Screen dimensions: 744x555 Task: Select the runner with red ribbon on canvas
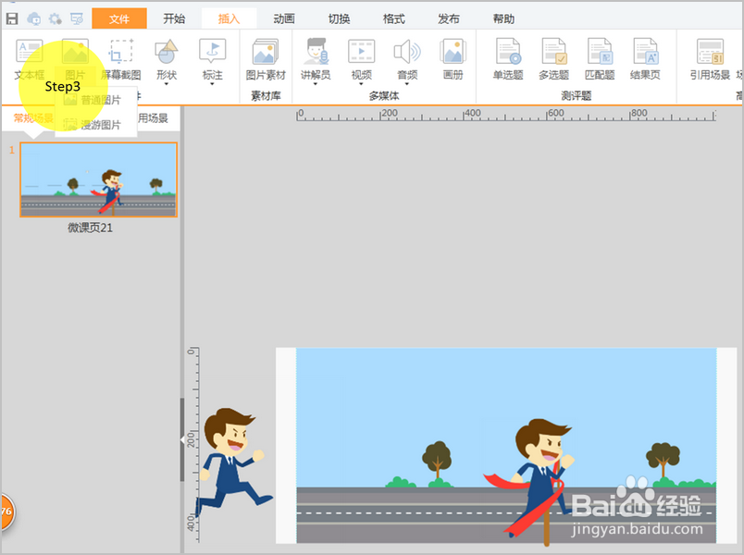[529, 479]
